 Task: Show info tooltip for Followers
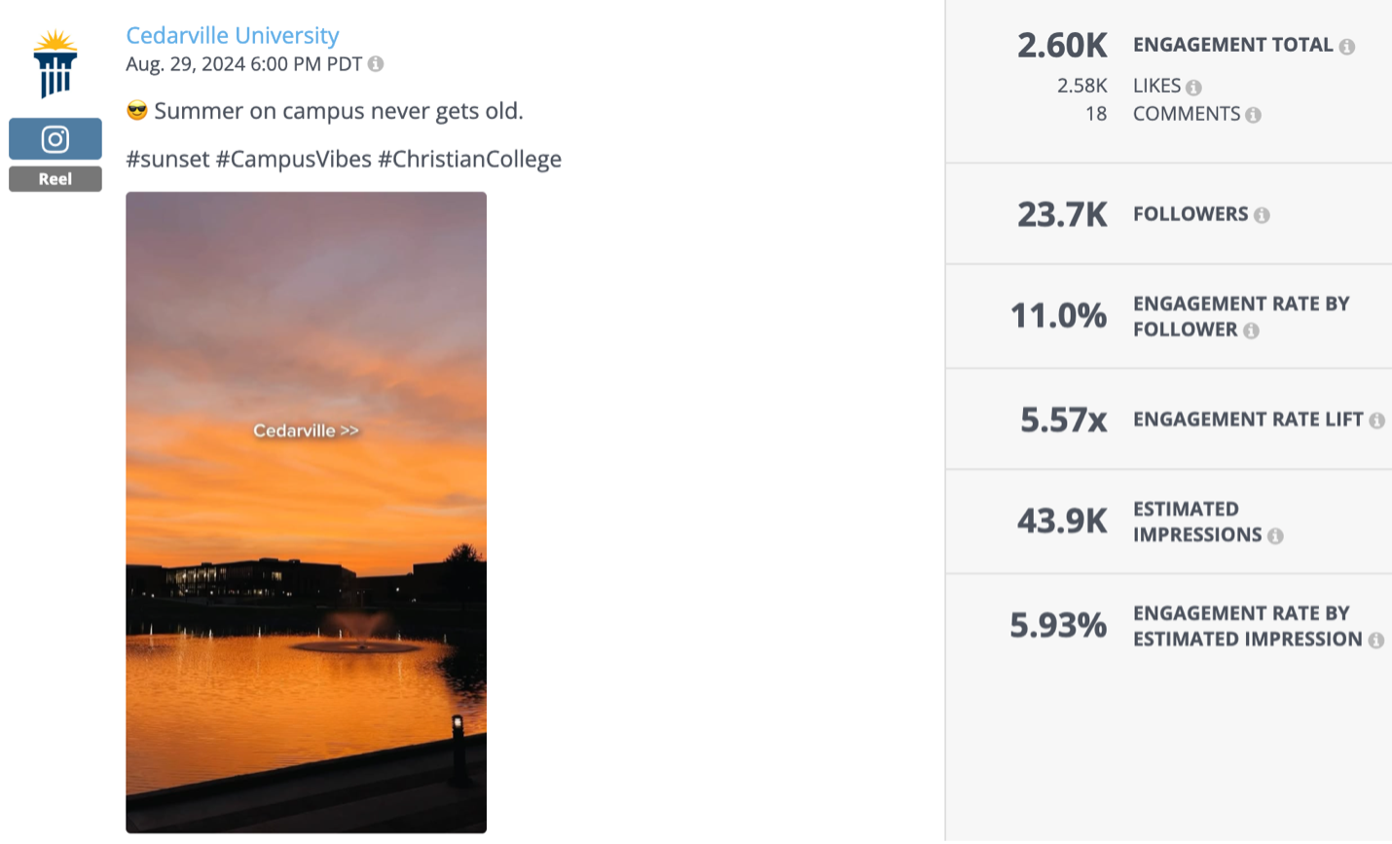(1262, 215)
